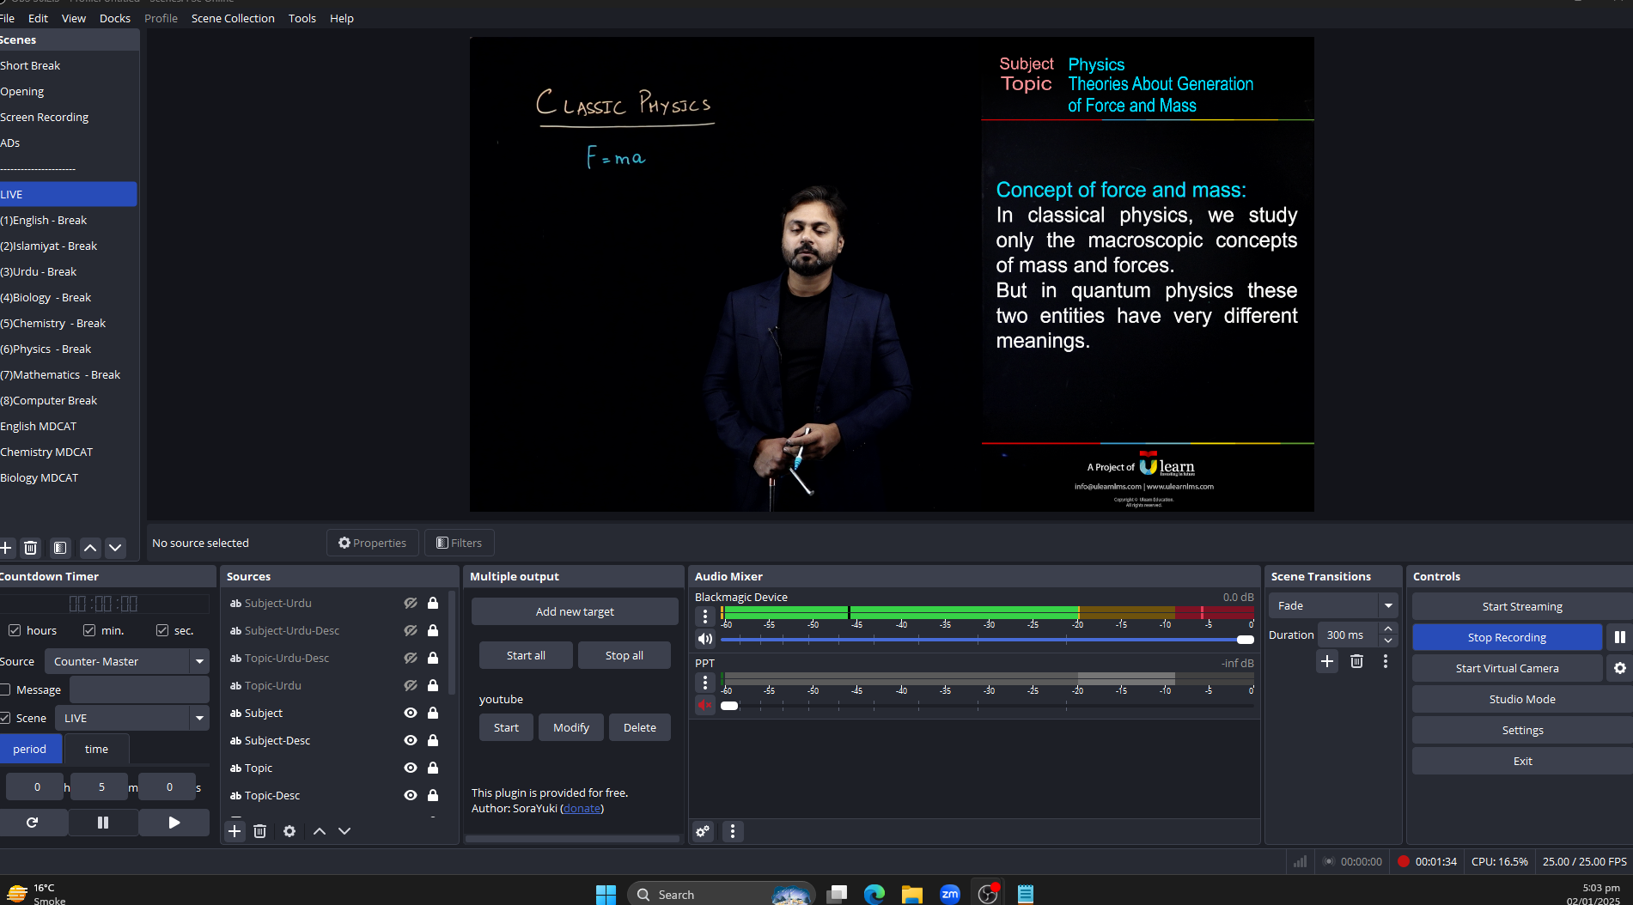1633x905 pixels.
Task: Click the Duration 300 ms field
Action: (1347, 635)
